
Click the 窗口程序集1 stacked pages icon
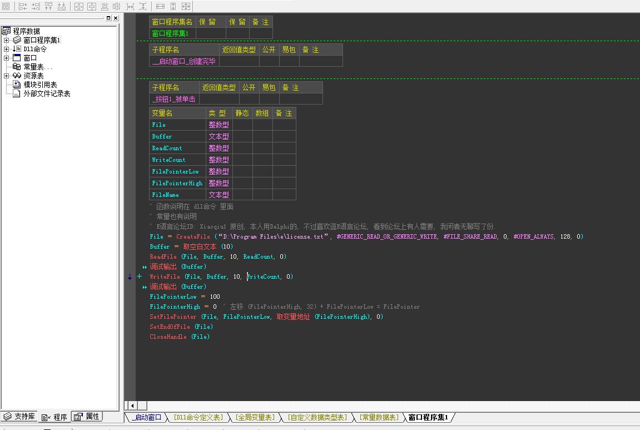tap(17, 40)
